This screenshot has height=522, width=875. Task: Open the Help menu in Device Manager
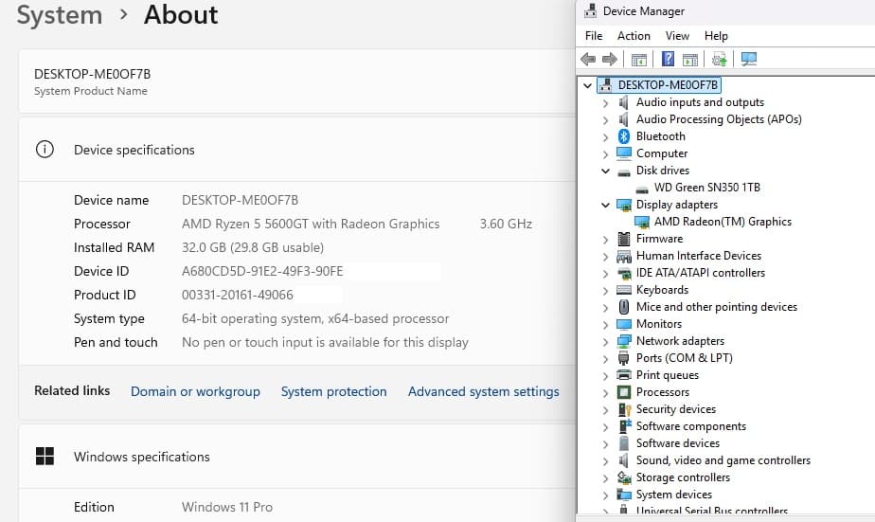[x=716, y=36]
